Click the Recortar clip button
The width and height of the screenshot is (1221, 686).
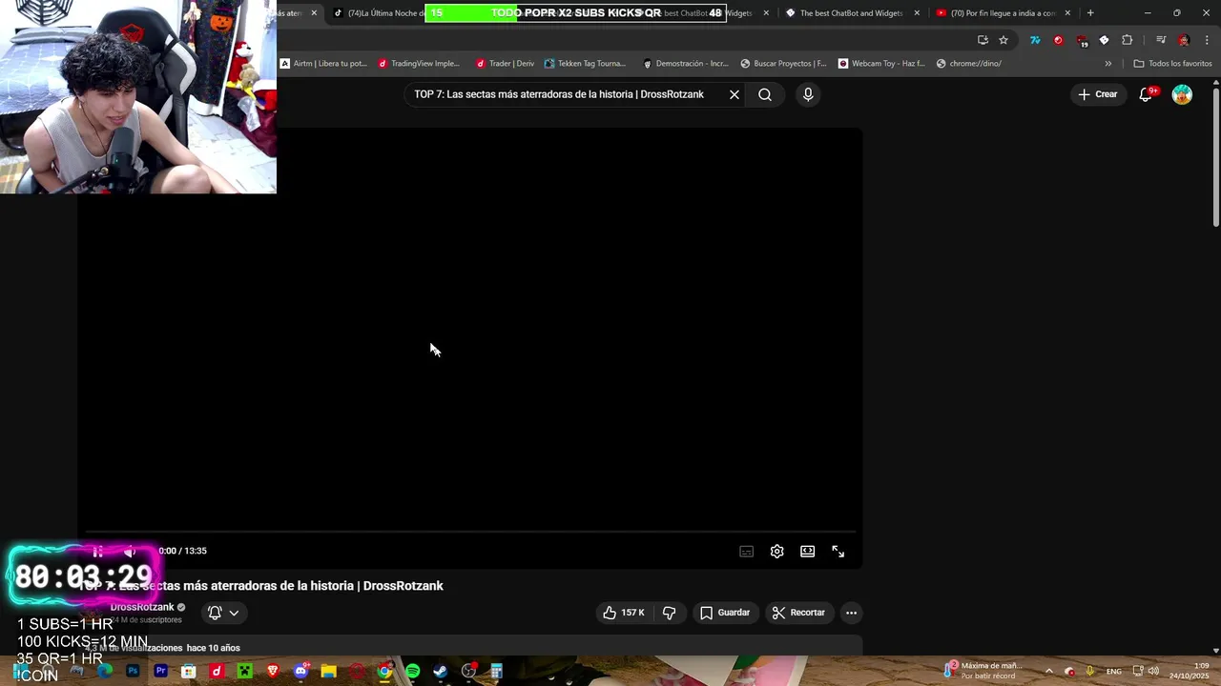tap(798, 613)
